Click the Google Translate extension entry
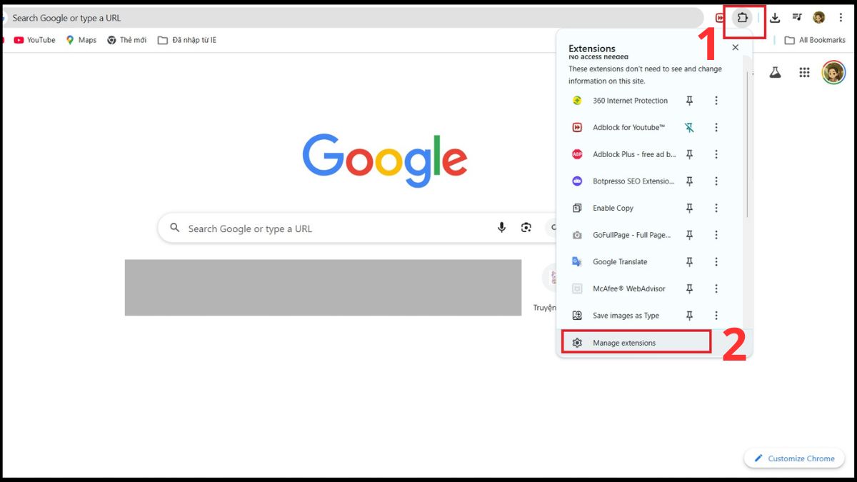Viewport: 857px width, 482px height. [x=609, y=262]
